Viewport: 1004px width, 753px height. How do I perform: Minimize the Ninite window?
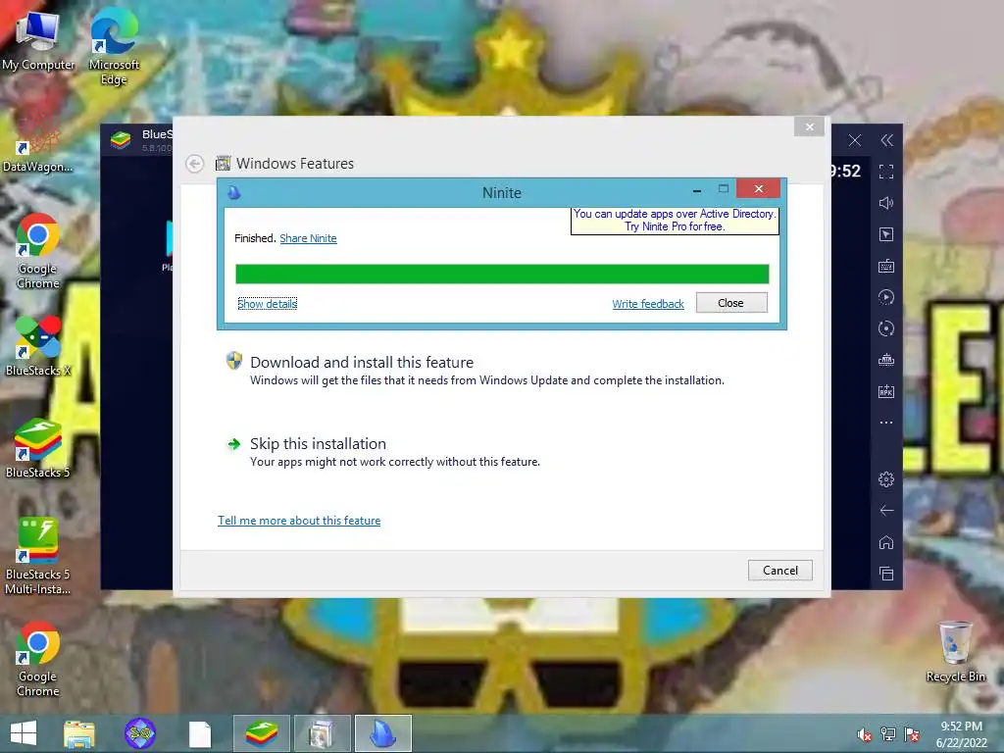(697, 189)
